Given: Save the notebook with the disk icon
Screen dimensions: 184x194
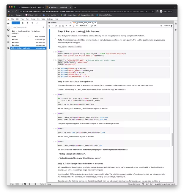Looking at the screenshot, I should point(49,26).
